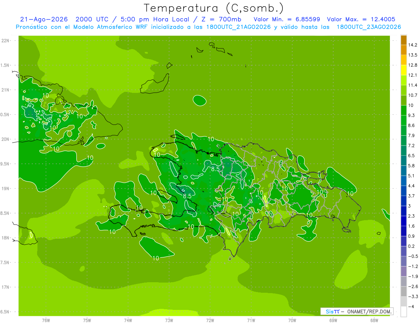Screen dimensions: 420x325
Task: Click the lime swatch between 11.4 and 12.1
Action: [x=404, y=80]
